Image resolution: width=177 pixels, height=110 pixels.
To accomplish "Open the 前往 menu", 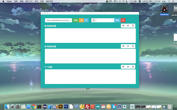I will click(36, 1).
